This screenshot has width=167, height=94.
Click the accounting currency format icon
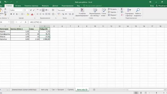[x=59, y=14]
